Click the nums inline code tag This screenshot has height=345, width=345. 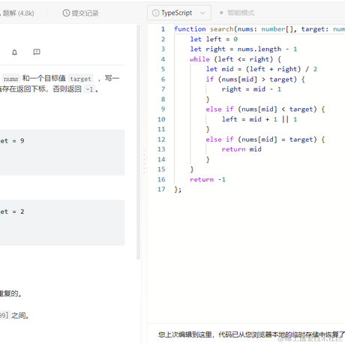pyautogui.click(x=10, y=79)
